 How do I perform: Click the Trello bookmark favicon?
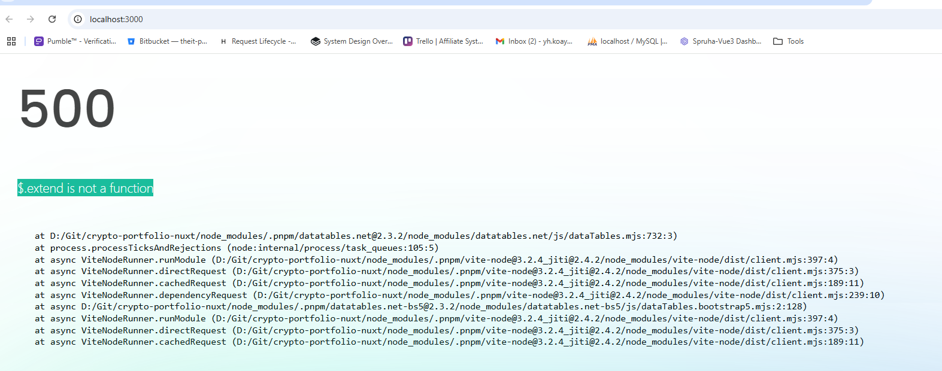point(408,41)
